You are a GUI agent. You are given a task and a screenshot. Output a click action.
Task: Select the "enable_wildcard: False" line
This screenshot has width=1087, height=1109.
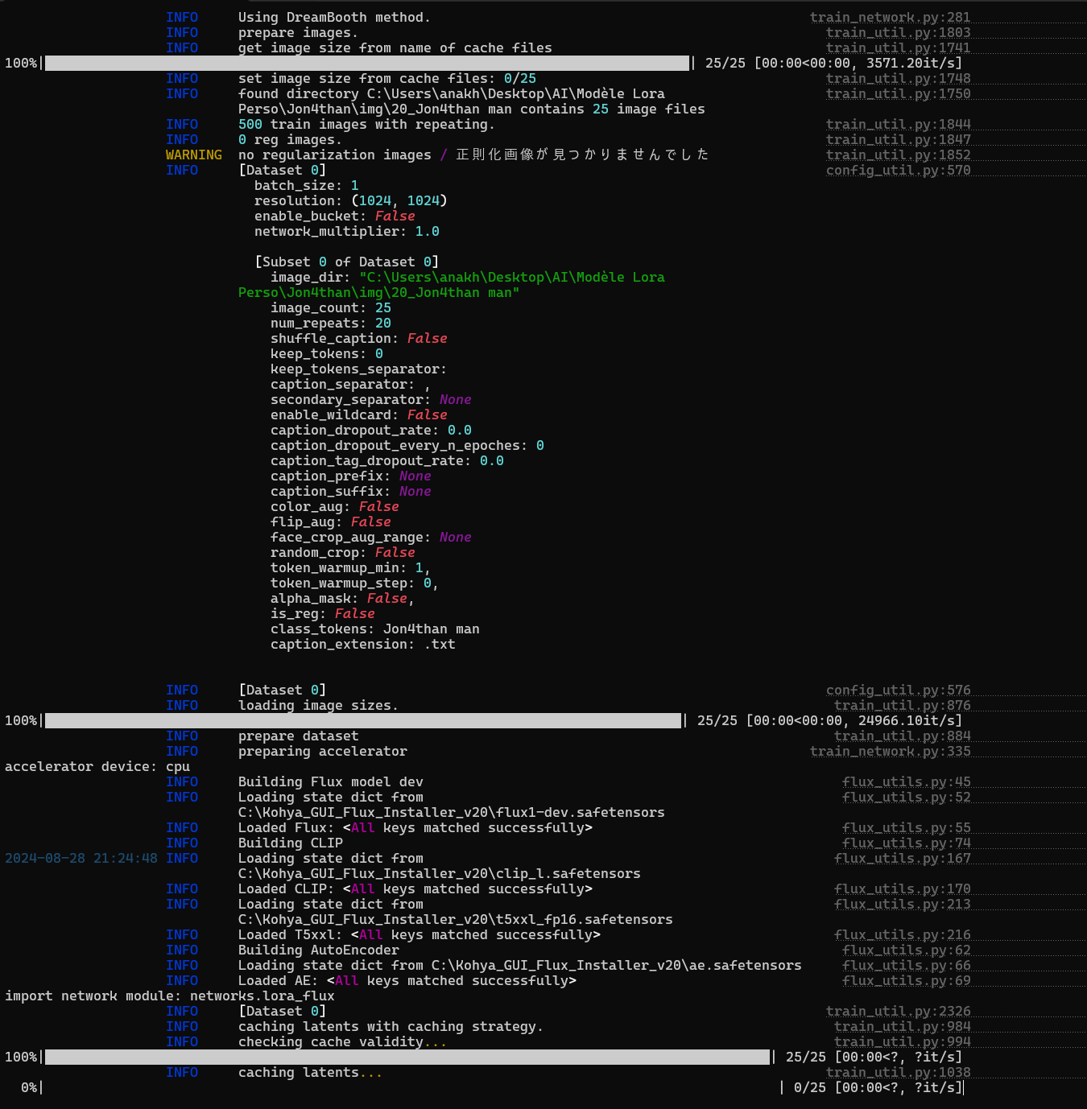click(359, 414)
